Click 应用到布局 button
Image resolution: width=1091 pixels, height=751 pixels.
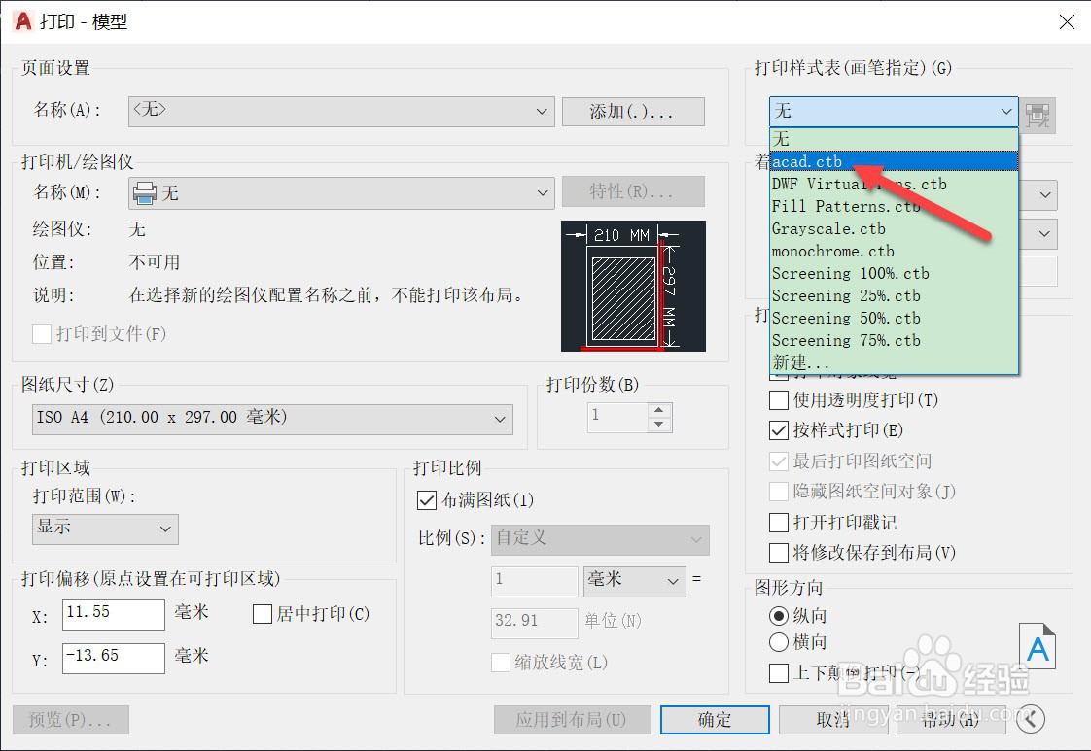(x=572, y=720)
